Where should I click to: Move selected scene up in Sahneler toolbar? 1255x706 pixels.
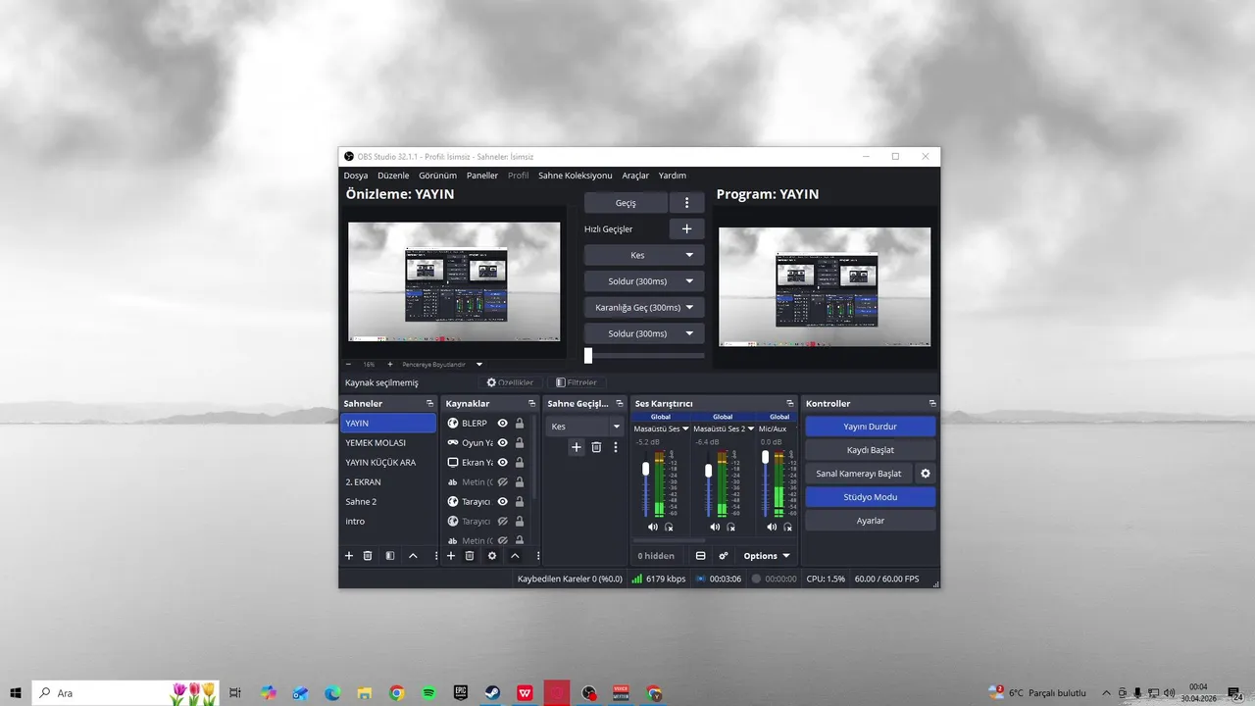pos(413,556)
